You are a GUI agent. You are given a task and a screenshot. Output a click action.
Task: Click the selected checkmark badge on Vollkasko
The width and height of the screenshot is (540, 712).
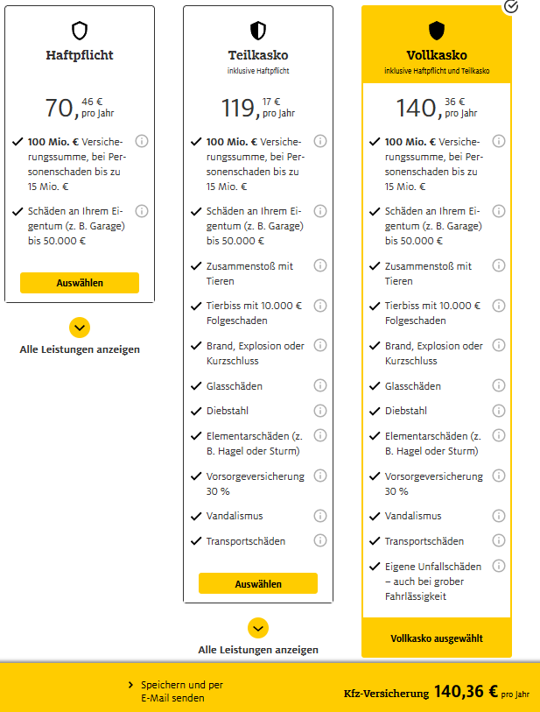click(511, 6)
